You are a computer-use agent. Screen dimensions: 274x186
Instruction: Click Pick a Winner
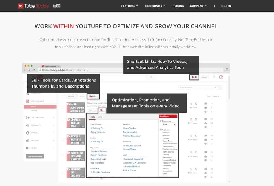130,170
